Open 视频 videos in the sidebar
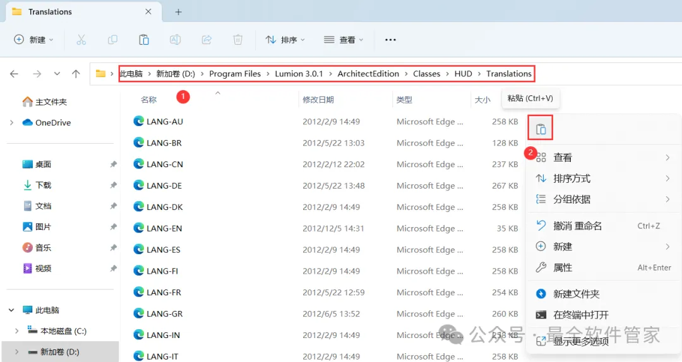Screen dimensions: 682x362 point(37,269)
